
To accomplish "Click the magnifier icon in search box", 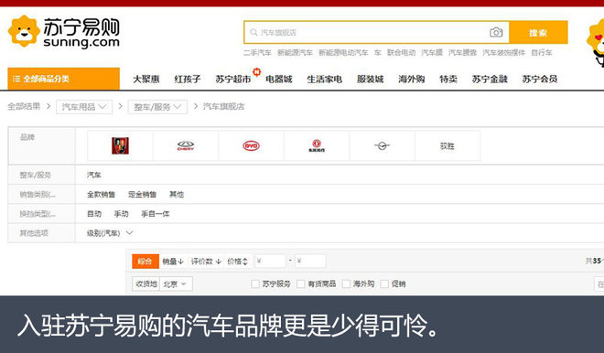I will [x=253, y=32].
